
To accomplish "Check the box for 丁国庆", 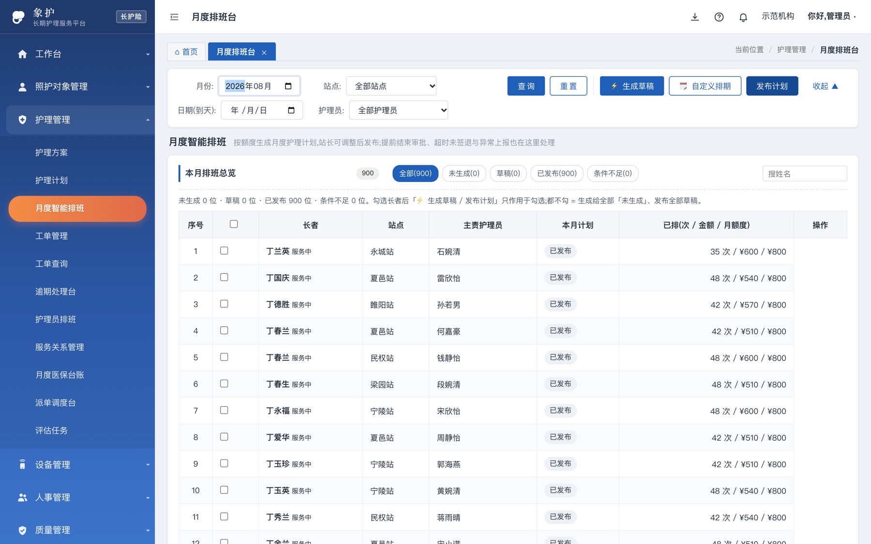I will click(x=224, y=277).
